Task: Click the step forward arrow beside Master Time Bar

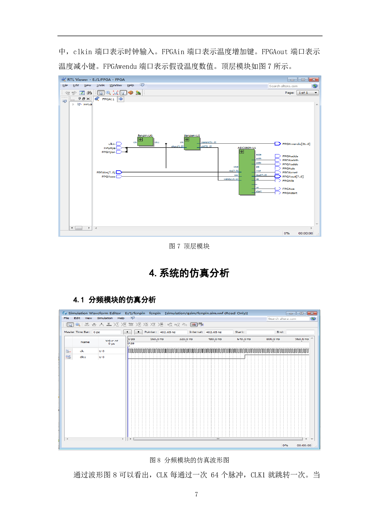Action: pyautogui.click(x=138, y=332)
